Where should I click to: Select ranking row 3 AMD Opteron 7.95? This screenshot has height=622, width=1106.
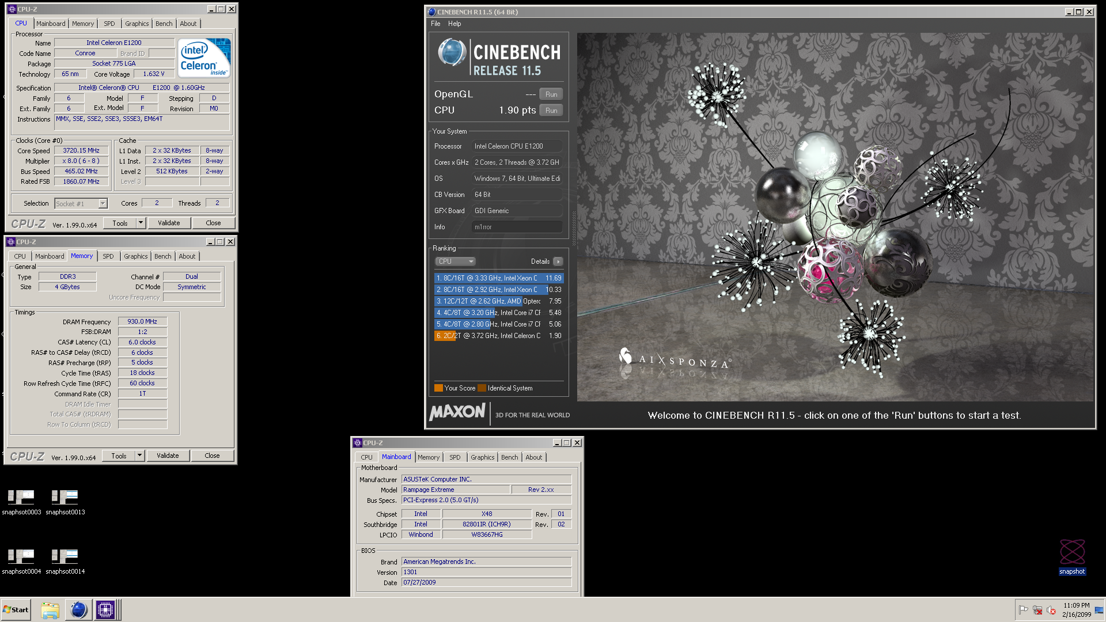coord(499,301)
